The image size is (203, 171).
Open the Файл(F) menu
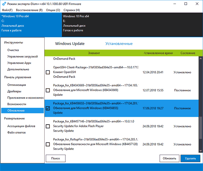point(7,10)
